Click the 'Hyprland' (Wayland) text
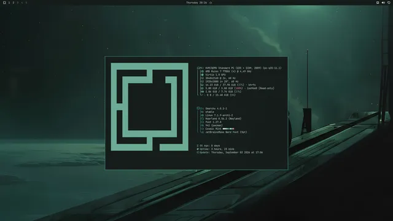The width and height of the screenshot is (393, 221). [x=224, y=118]
